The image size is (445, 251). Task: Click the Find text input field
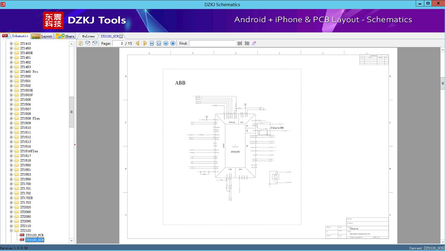click(212, 43)
